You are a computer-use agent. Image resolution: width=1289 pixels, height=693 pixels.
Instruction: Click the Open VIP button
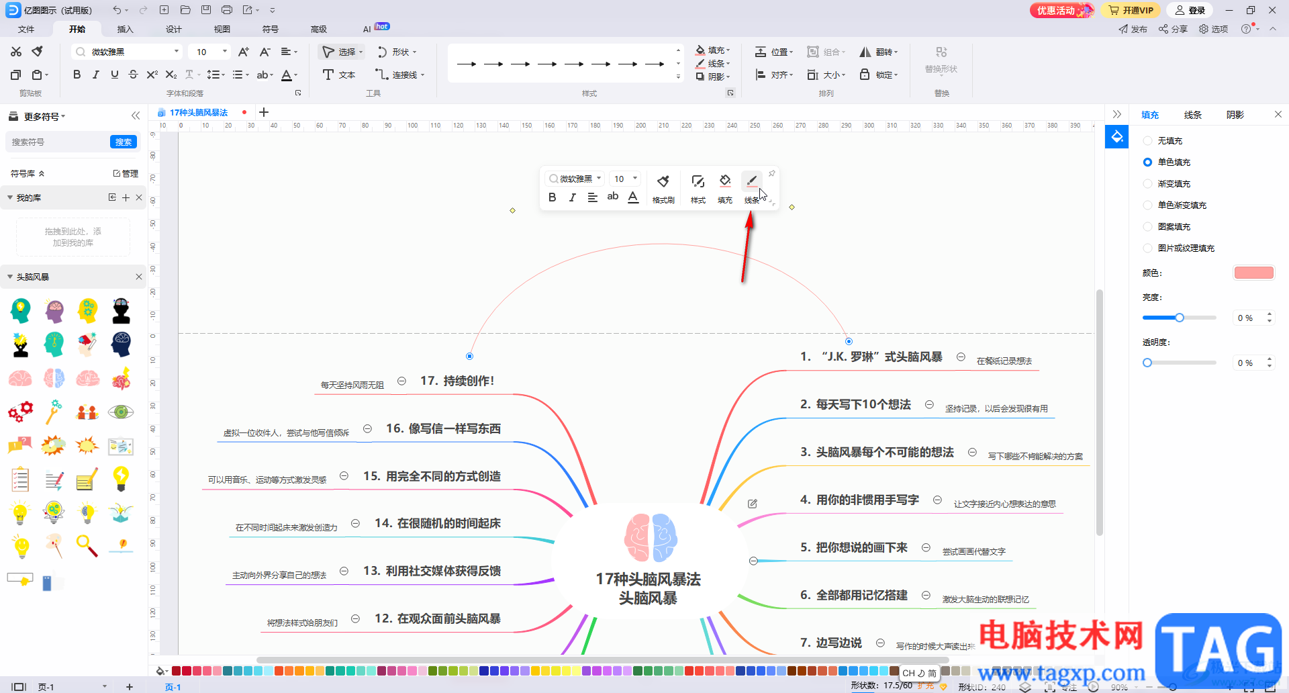coord(1131,10)
